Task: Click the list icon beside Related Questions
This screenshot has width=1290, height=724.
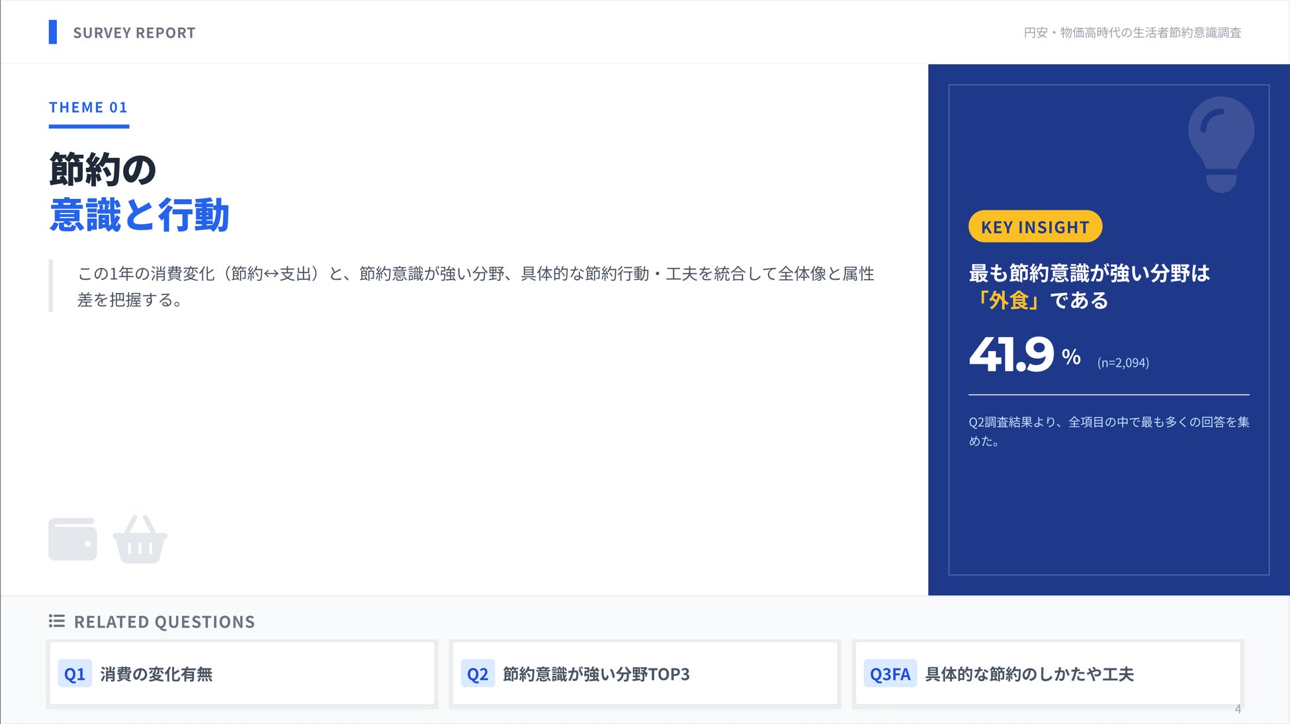Action: pyautogui.click(x=57, y=621)
